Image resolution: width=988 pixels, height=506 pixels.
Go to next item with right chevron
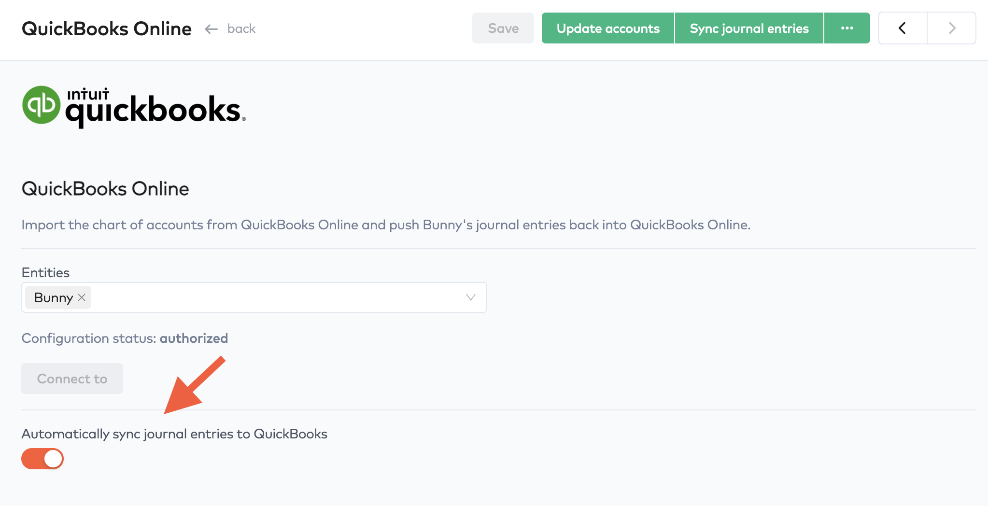tap(952, 28)
